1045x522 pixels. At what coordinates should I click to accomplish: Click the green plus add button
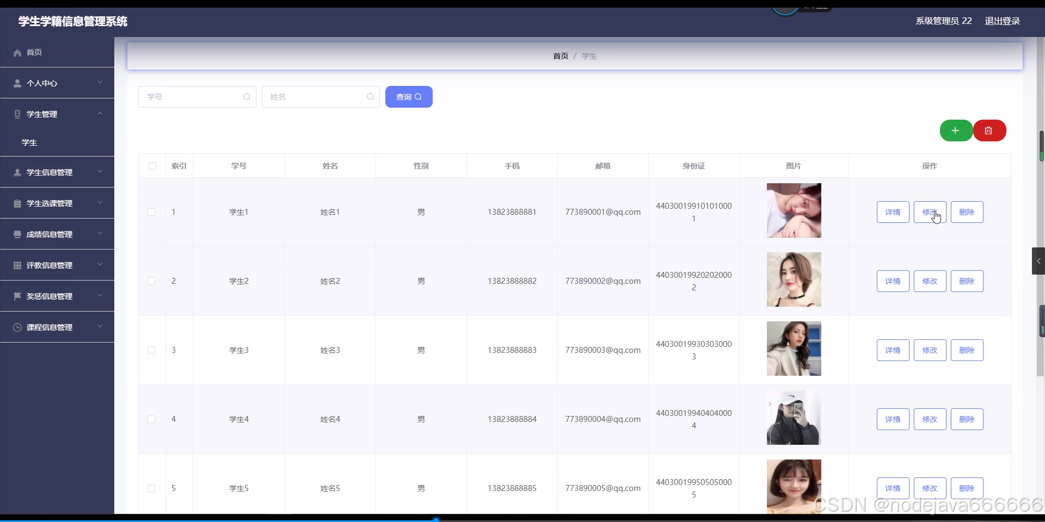(x=956, y=130)
